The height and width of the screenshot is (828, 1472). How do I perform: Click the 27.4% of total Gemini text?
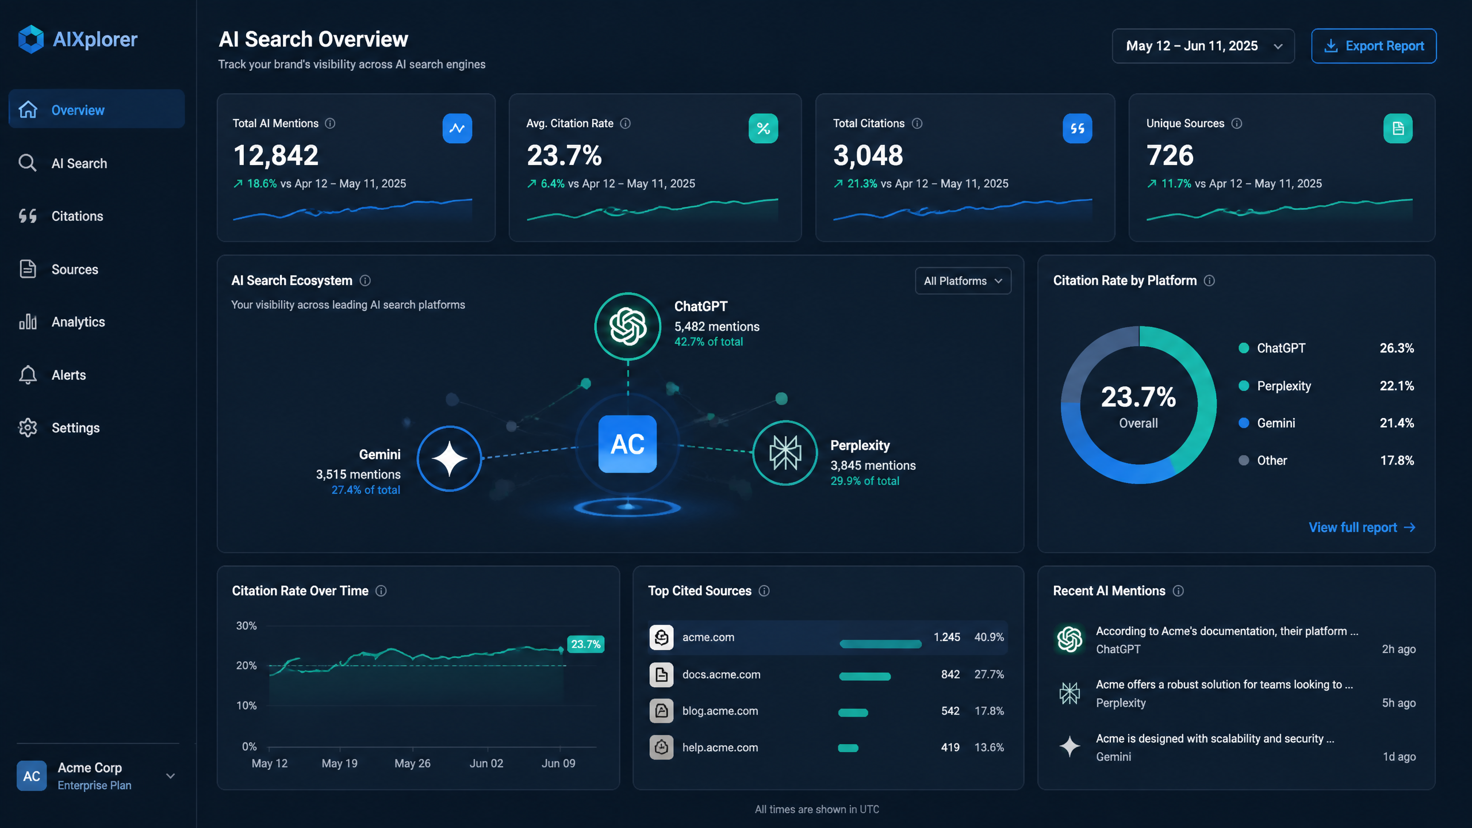366,490
